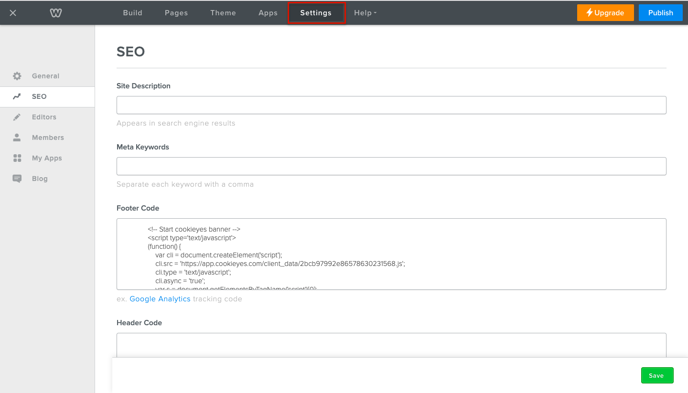Viewport: 688px width, 393px height.
Task: Open the Build tab
Action: (x=133, y=13)
